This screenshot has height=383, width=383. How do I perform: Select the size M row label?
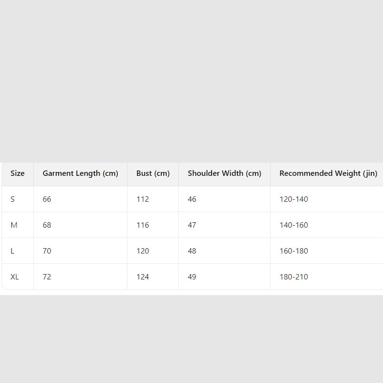pos(14,225)
